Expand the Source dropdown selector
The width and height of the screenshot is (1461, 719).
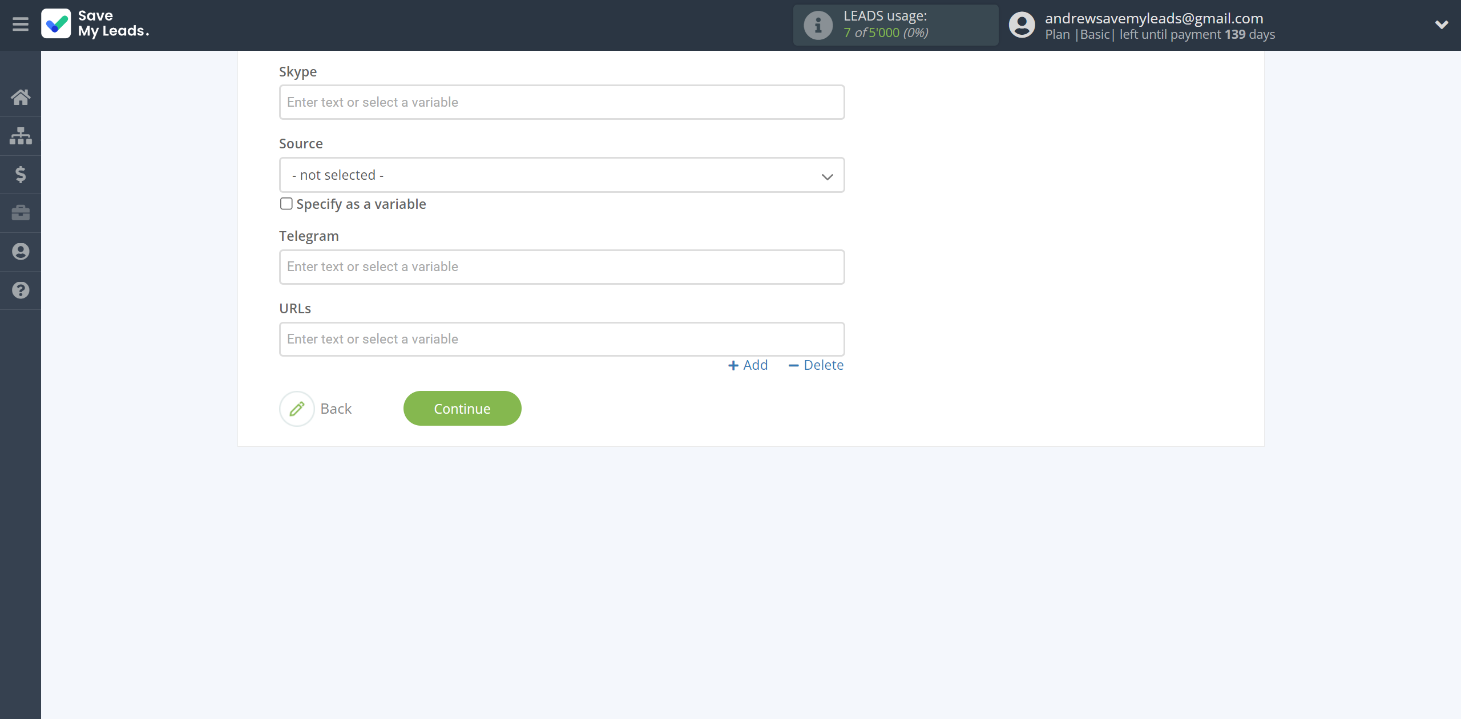(561, 175)
